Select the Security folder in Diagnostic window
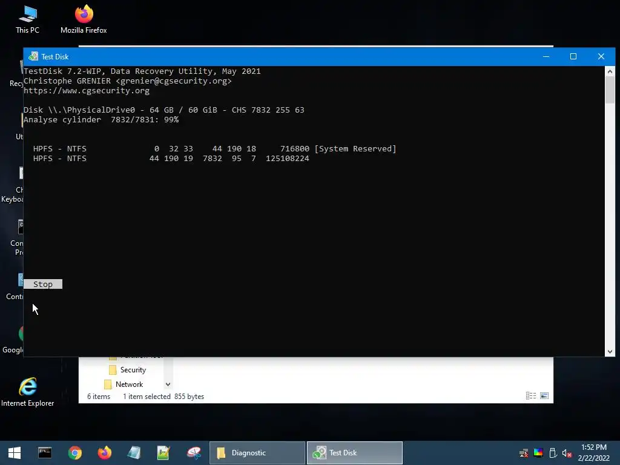The width and height of the screenshot is (620, 465). [128, 370]
